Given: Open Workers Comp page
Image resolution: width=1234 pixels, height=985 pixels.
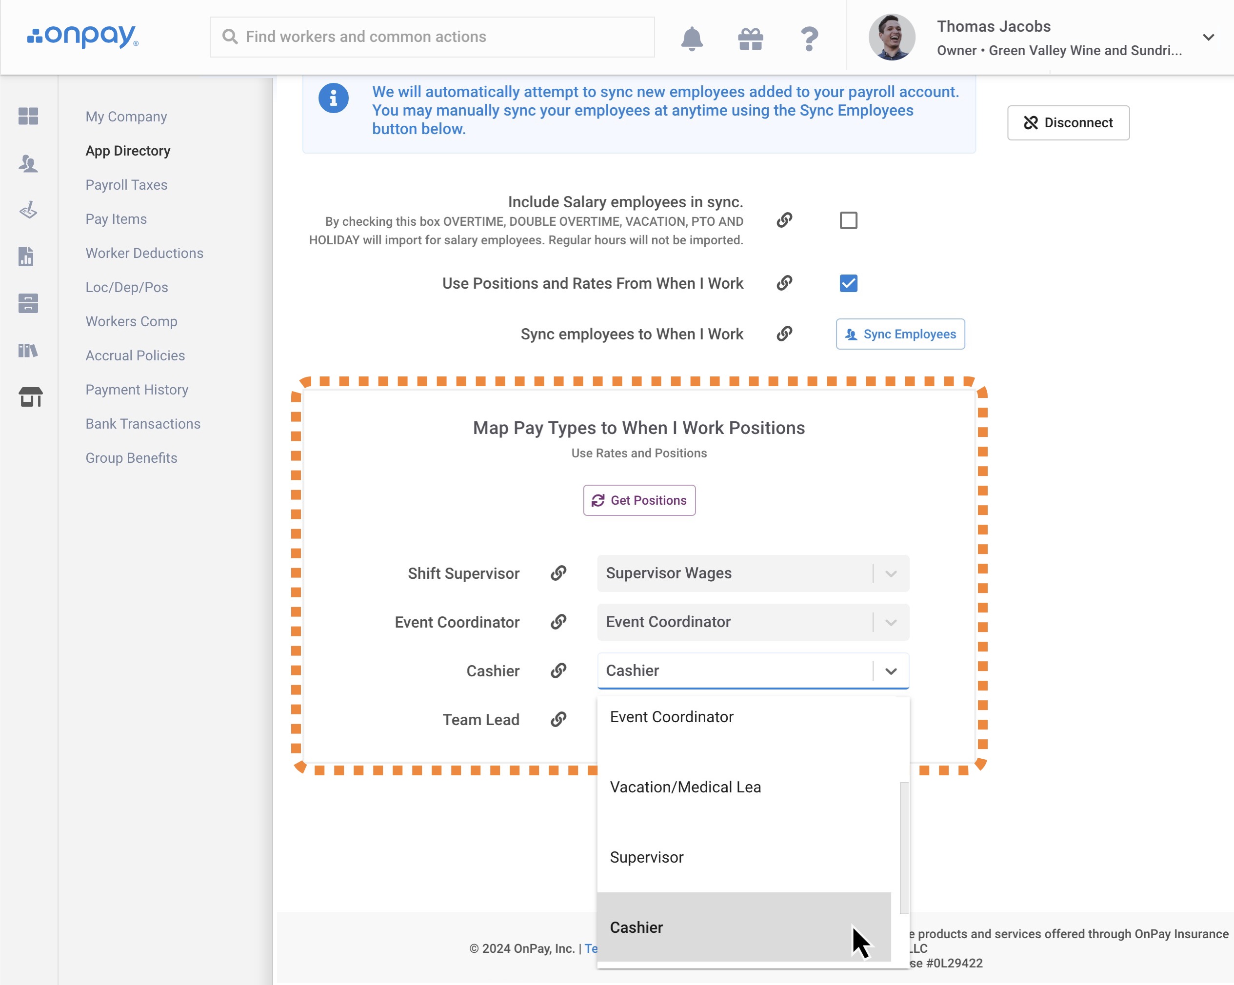Looking at the screenshot, I should (132, 321).
